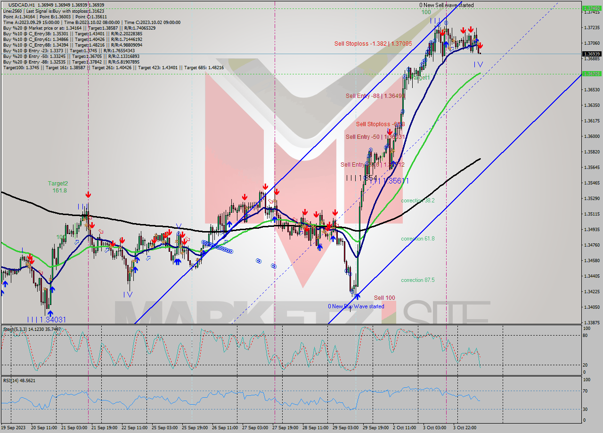Click the 1.35645 price axis label
Image resolution: width=603 pixels, height=433 pixels.
click(x=591, y=168)
